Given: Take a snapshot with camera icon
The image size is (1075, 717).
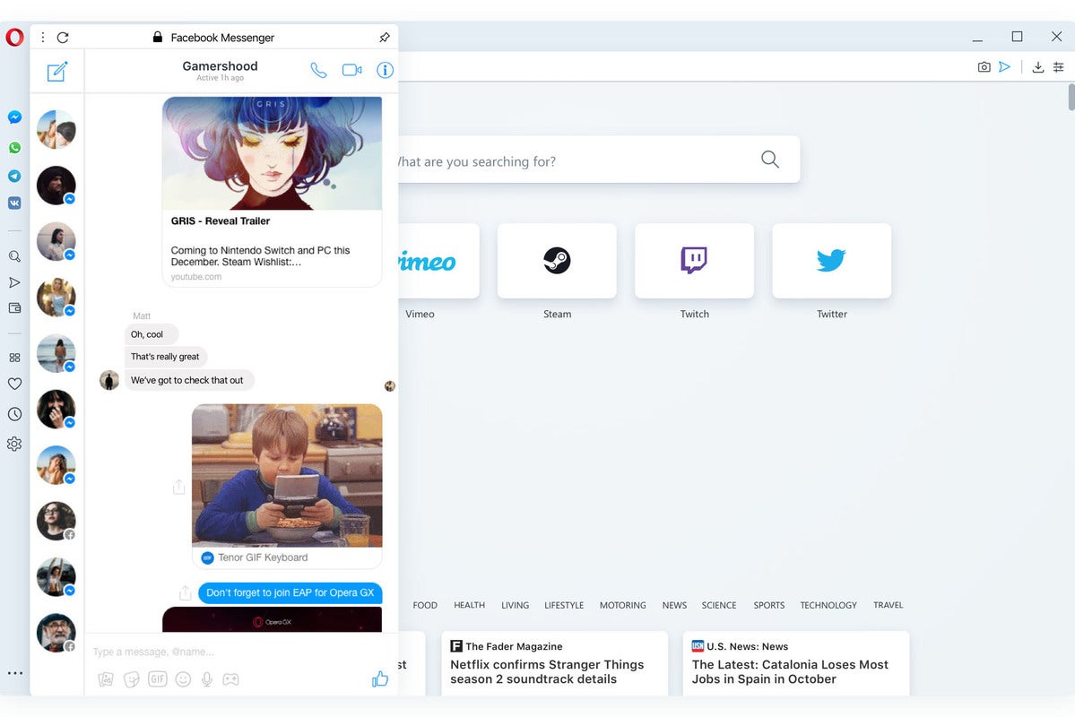Looking at the screenshot, I should [984, 67].
